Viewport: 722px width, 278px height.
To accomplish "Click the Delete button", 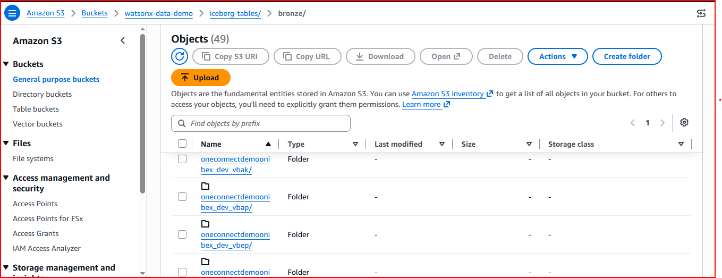I will [500, 56].
